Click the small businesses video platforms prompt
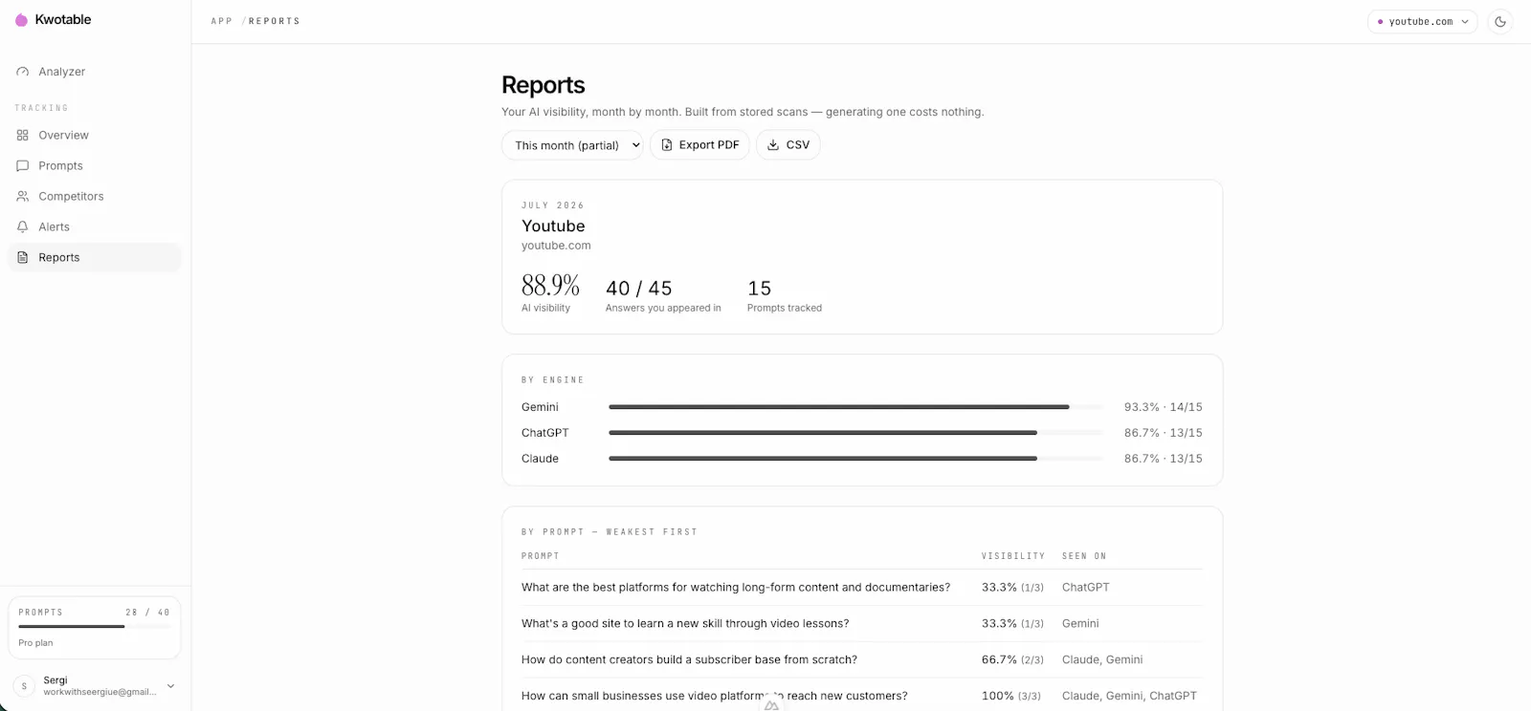The width and height of the screenshot is (1531, 711). 715,697
